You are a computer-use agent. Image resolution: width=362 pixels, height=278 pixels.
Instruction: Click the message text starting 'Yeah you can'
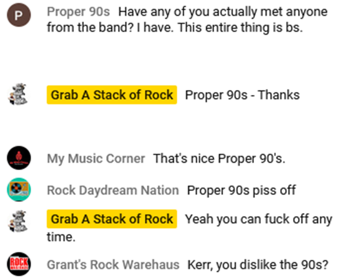tap(259, 219)
